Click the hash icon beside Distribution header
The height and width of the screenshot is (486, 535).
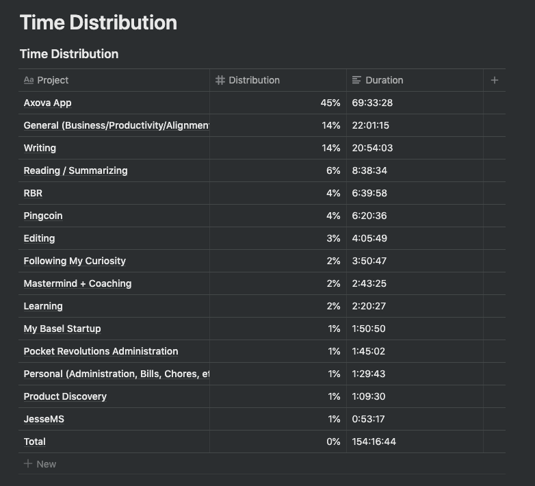tap(220, 80)
